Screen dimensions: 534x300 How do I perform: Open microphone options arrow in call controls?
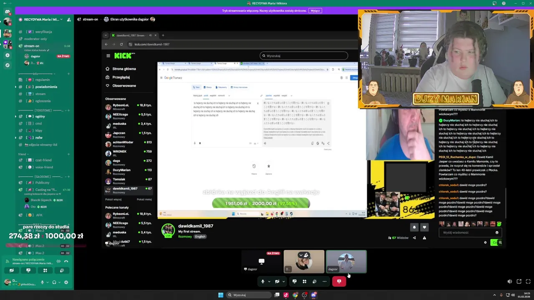[x=269, y=281]
